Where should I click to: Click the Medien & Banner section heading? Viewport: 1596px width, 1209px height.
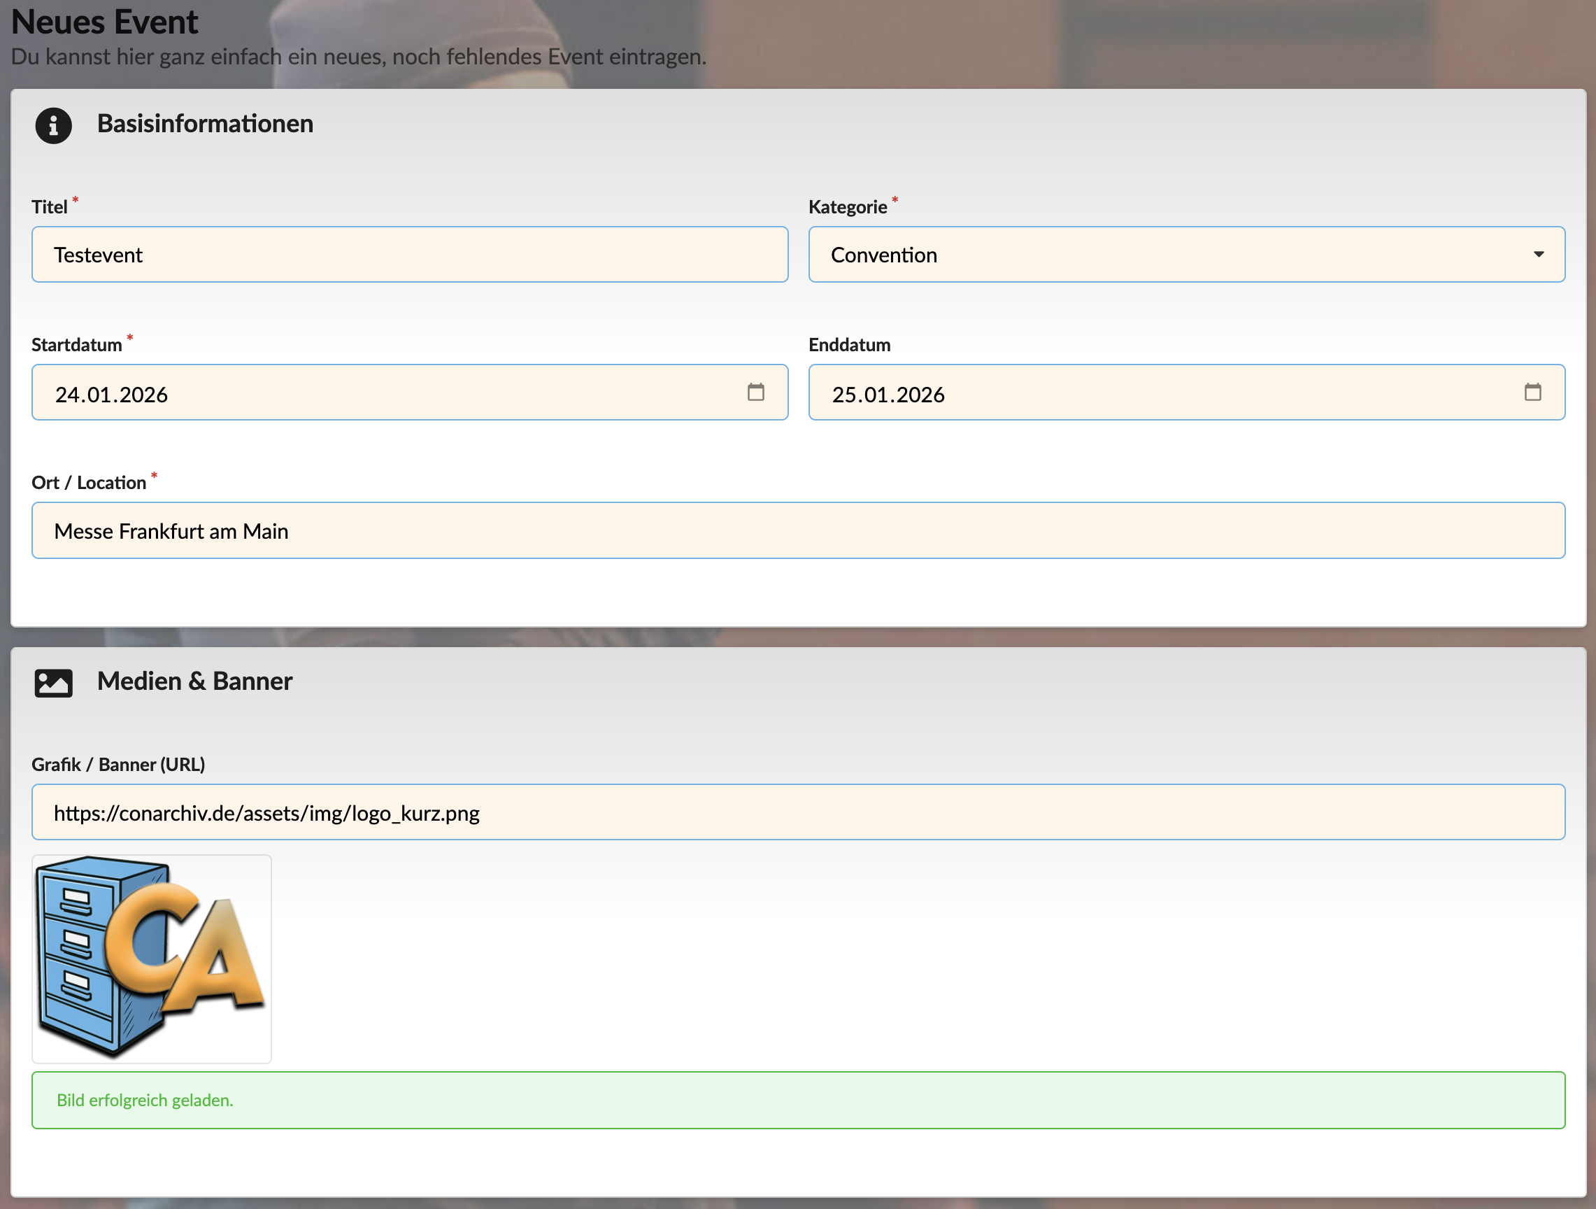(x=195, y=681)
